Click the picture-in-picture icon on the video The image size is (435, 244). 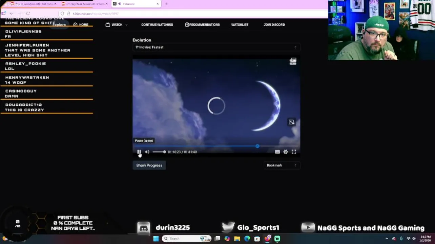(x=291, y=122)
